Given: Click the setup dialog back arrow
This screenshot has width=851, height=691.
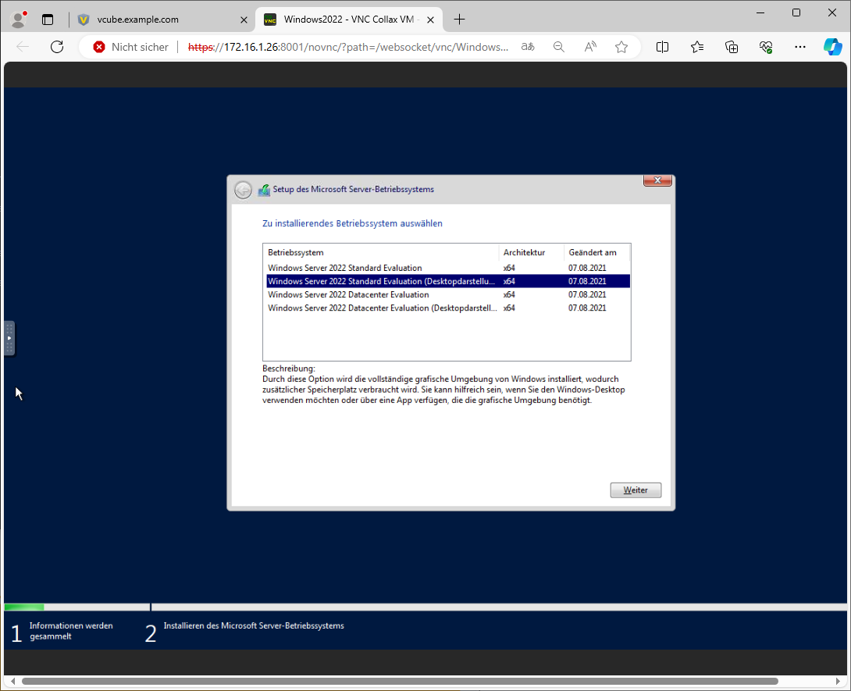Looking at the screenshot, I should 243,190.
